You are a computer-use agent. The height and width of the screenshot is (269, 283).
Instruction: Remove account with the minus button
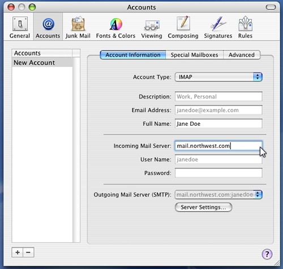coord(28,253)
